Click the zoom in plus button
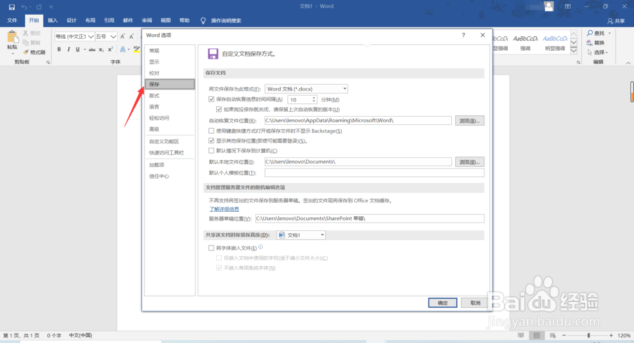The height and width of the screenshot is (343, 634). [611, 335]
